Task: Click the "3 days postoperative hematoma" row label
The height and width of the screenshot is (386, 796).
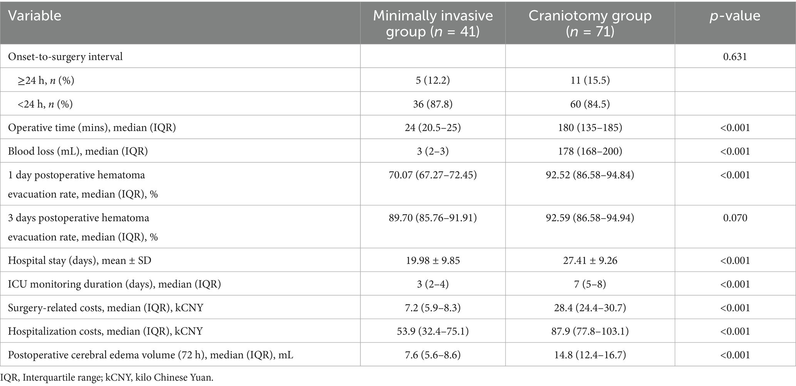Action: [79, 218]
